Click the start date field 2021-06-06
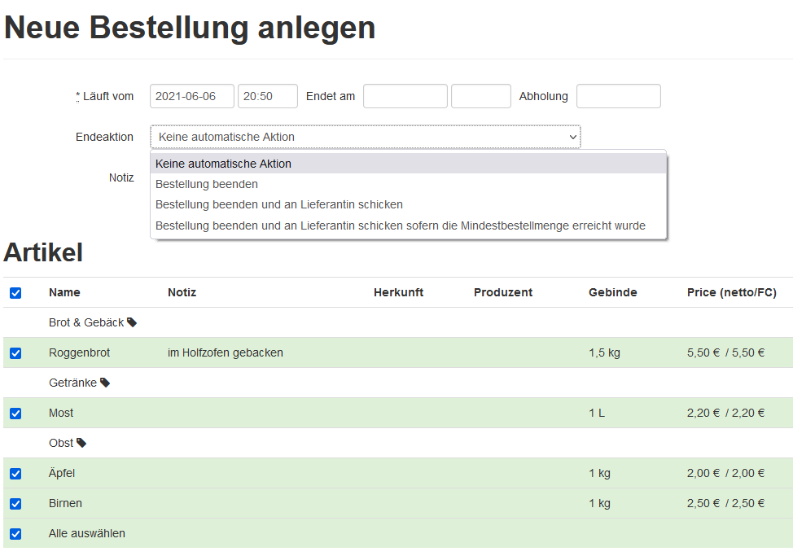This screenshot has width=793, height=556. (192, 96)
